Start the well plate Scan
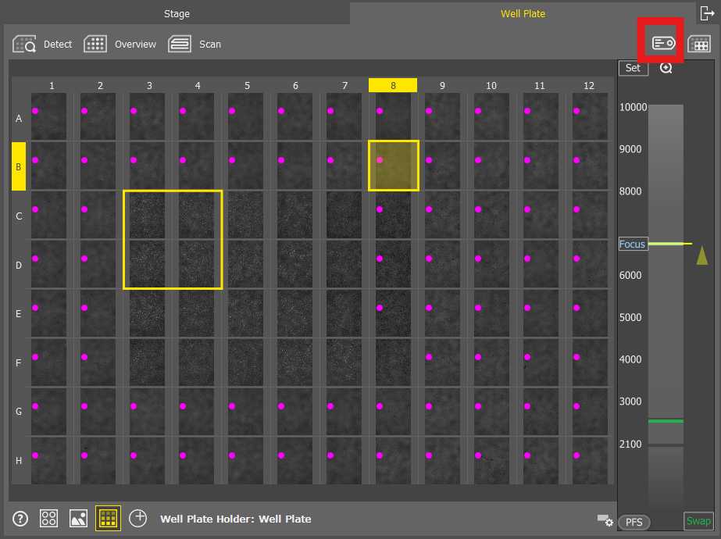 coord(180,45)
